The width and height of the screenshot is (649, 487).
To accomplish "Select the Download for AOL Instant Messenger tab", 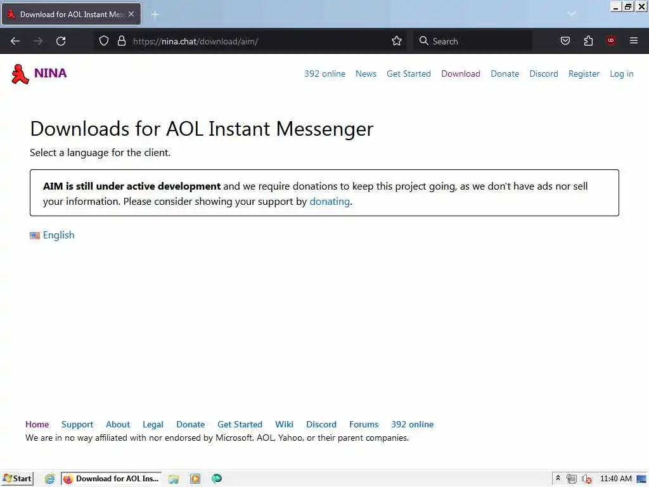I will 72,14.
